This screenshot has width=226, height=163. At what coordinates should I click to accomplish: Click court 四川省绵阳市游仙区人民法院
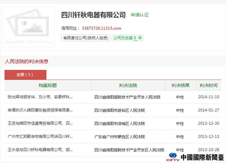[x=120, y=110]
